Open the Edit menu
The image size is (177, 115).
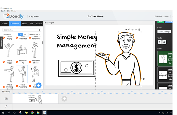[8, 11]
